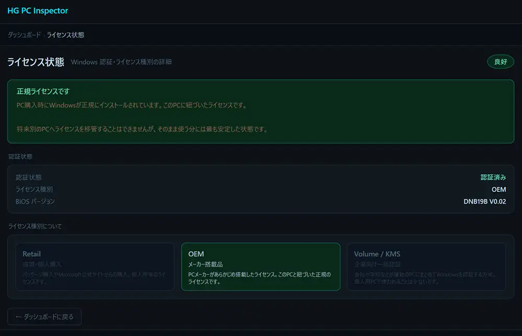Screen dimensions: 522x336
Task: Select the Retail license type card
Action: click(95, 267)
